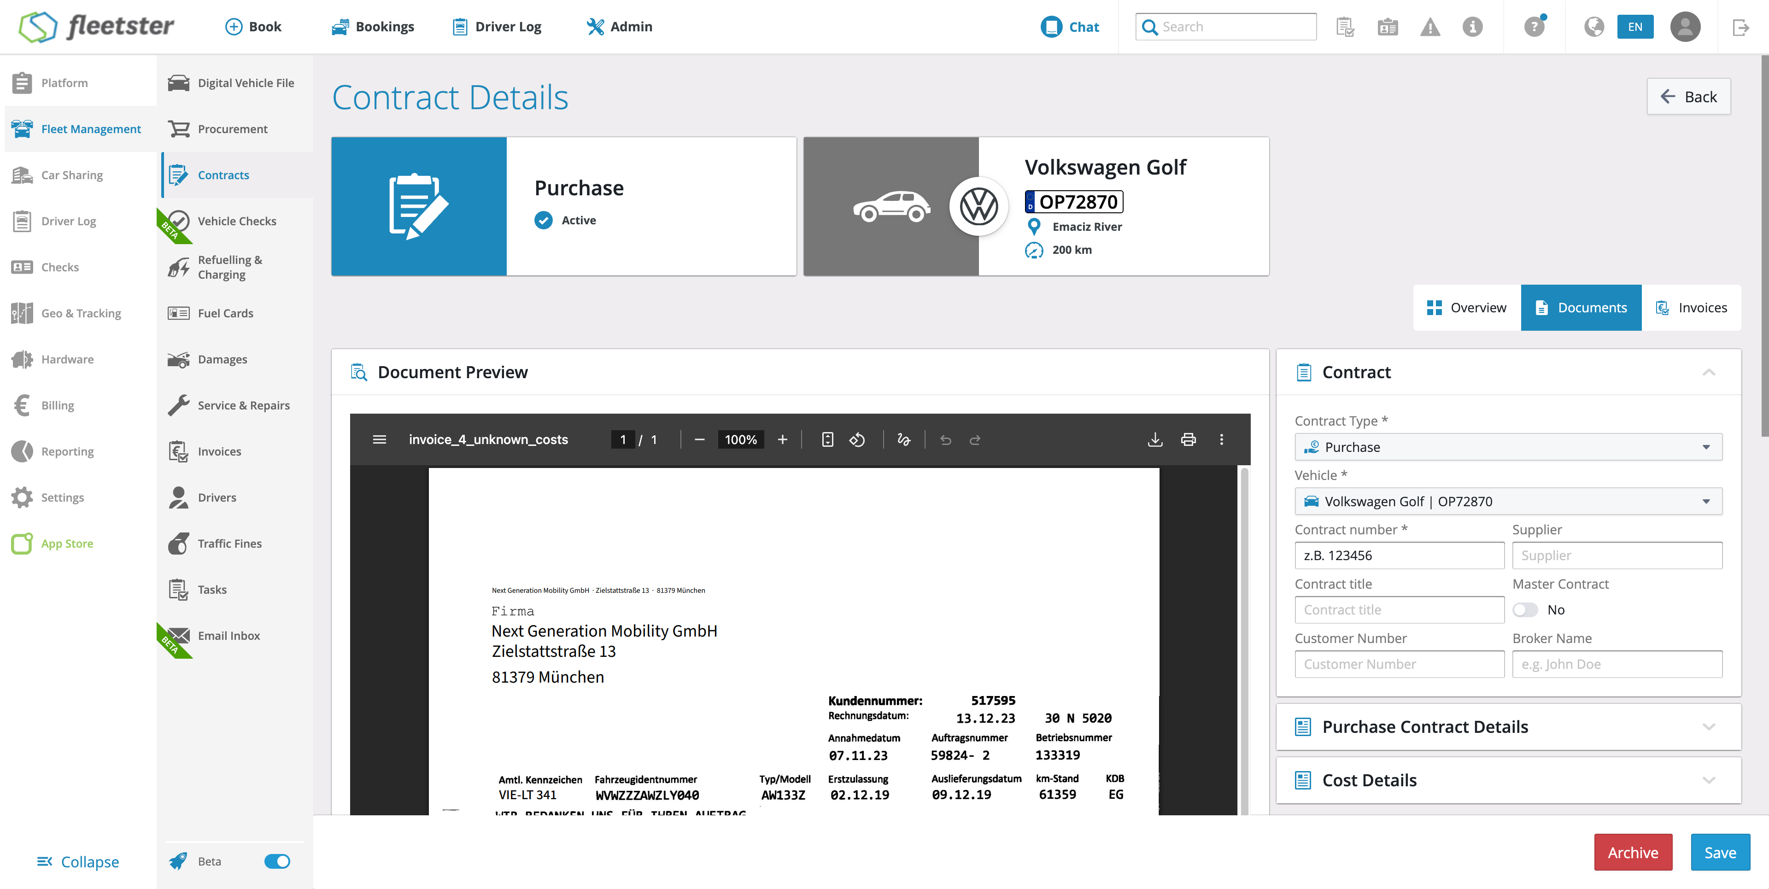Open the Contract Type dropdown
This screenshot has width=1769, height=889.
click(1508, 447)
